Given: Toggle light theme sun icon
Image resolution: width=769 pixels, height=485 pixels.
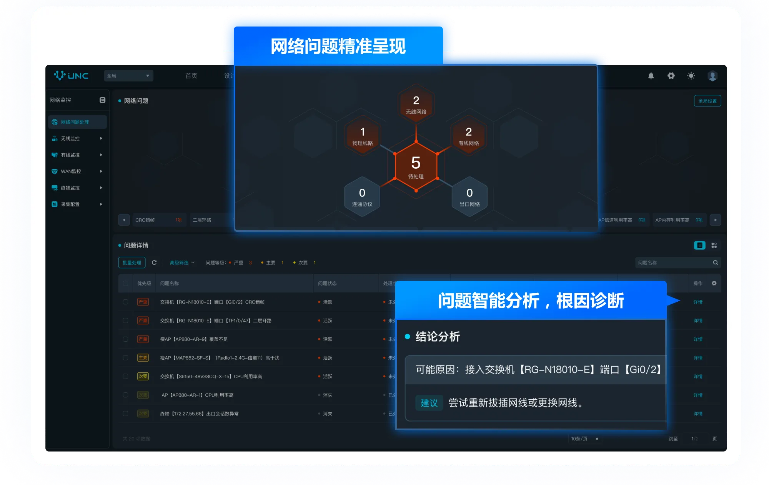Looking at the screenshot, I should 691,76.
